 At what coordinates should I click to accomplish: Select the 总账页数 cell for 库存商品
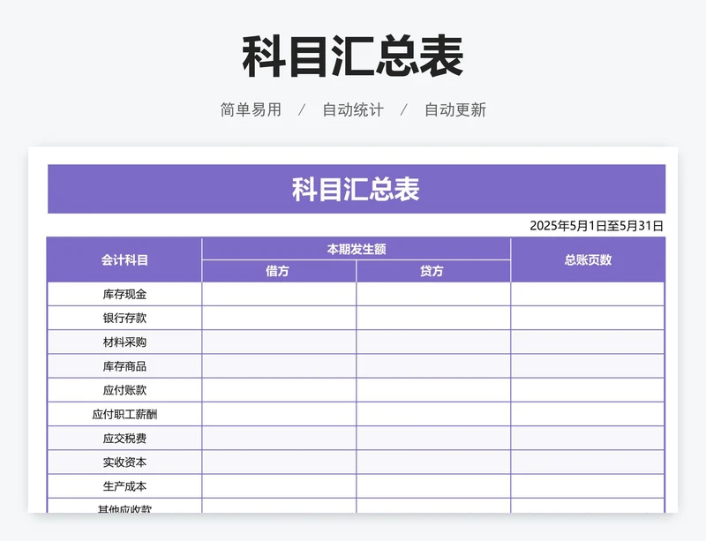coord(588,366)
